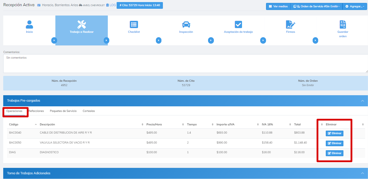Sort table by Código column
The image size is (368, 179).
point(22,125)
